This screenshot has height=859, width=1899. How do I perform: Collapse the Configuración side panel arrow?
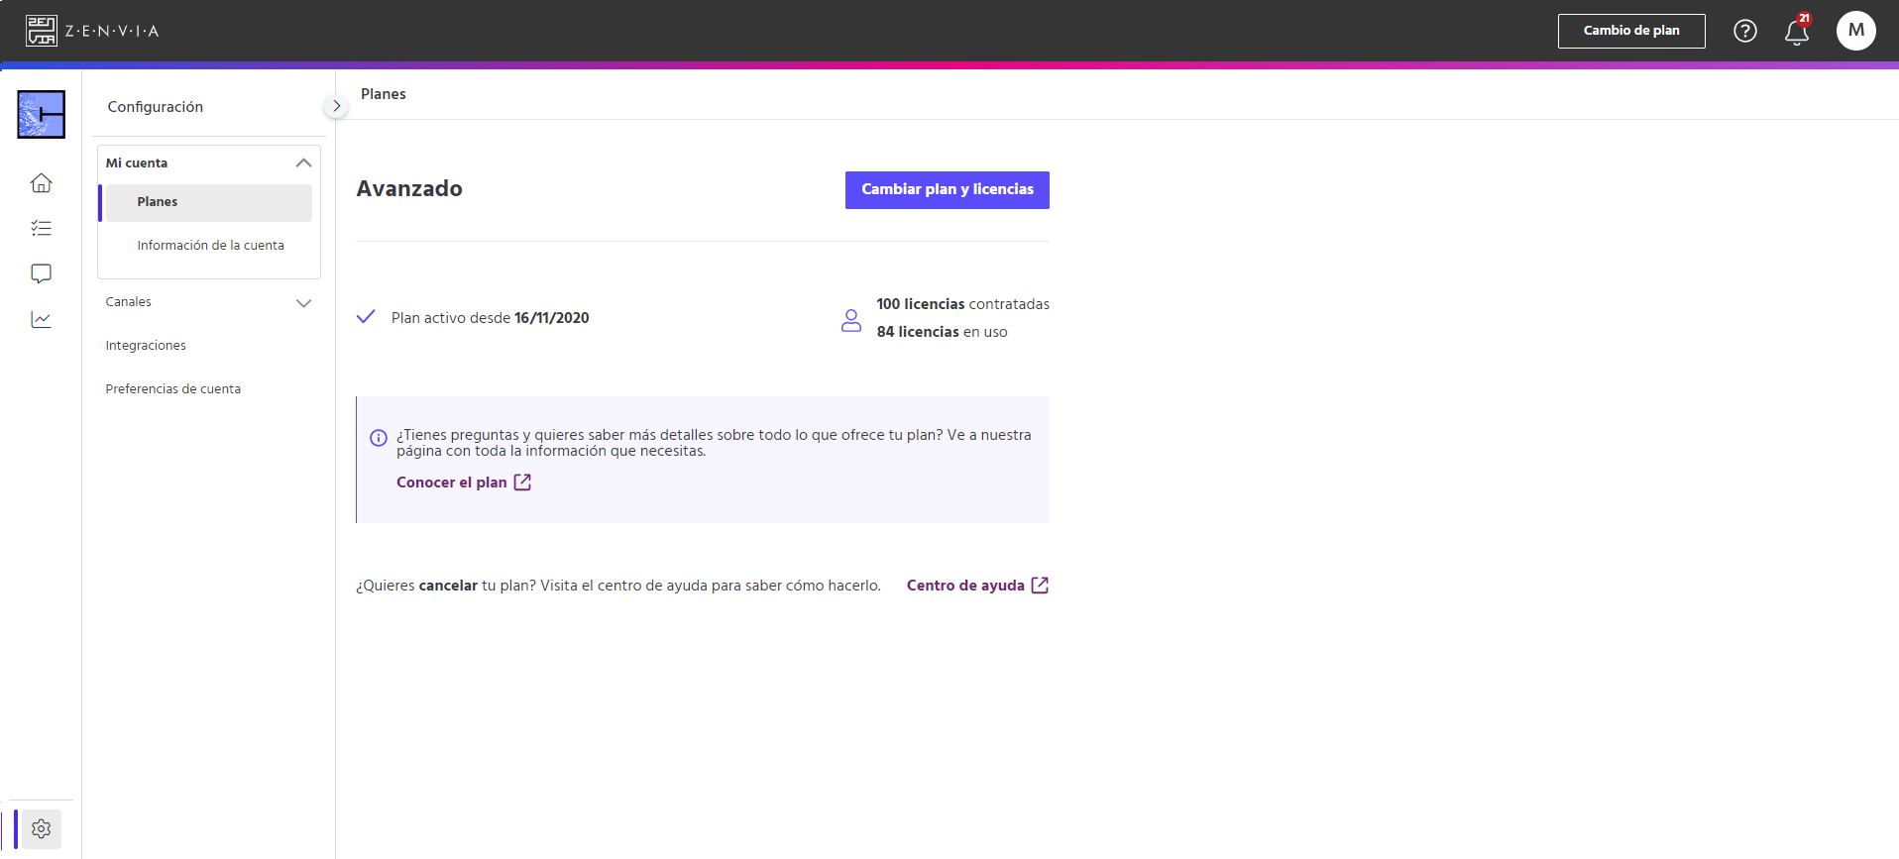(336, 106)
